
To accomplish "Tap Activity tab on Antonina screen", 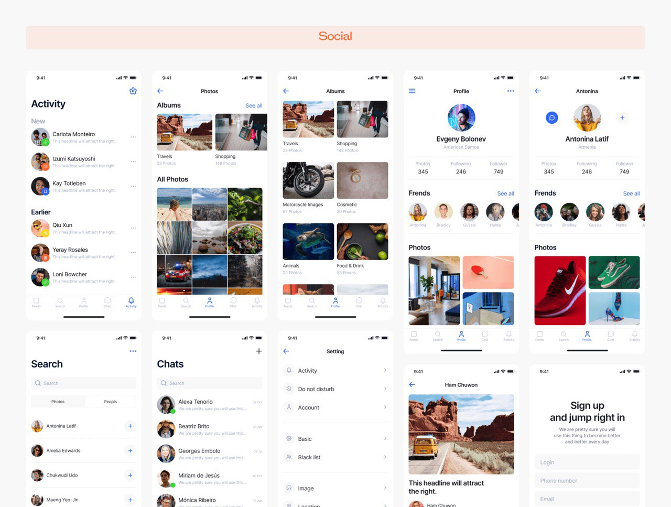I will point(634,336).
